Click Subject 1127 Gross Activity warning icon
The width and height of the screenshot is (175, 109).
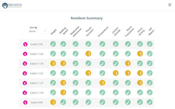140,83
